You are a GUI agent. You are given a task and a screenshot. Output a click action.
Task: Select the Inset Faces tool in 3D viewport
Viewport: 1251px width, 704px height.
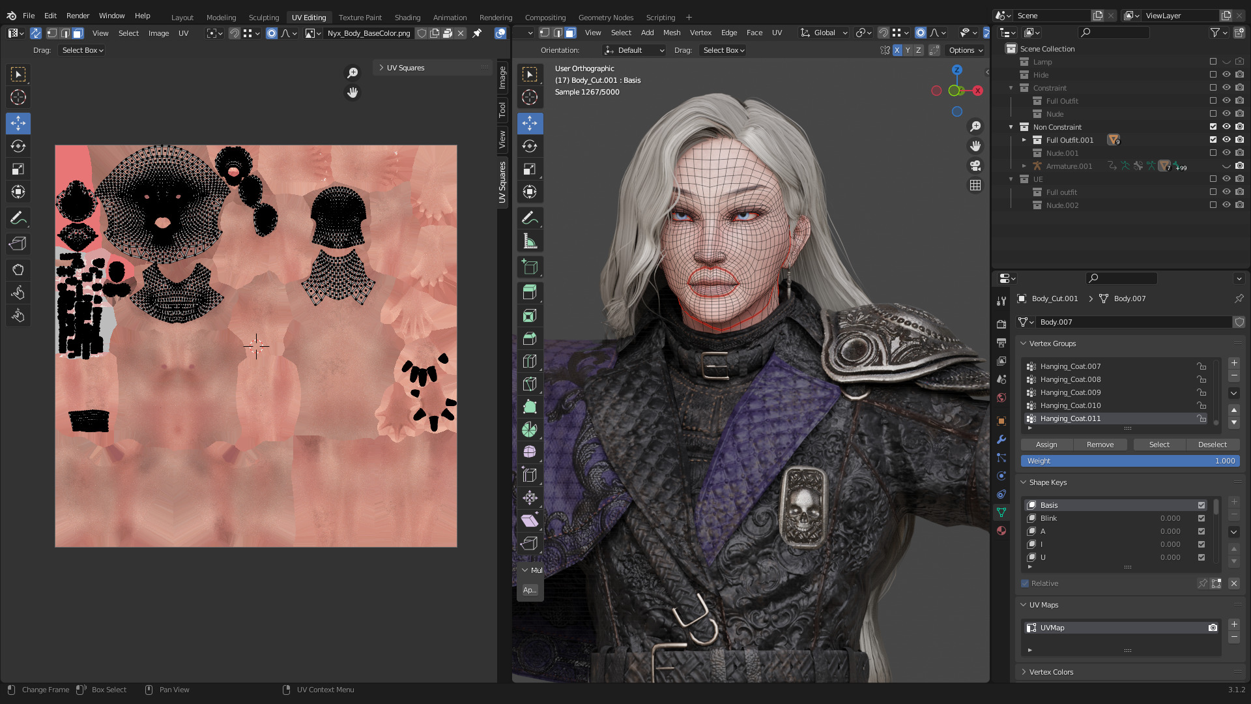pos(530,315)
